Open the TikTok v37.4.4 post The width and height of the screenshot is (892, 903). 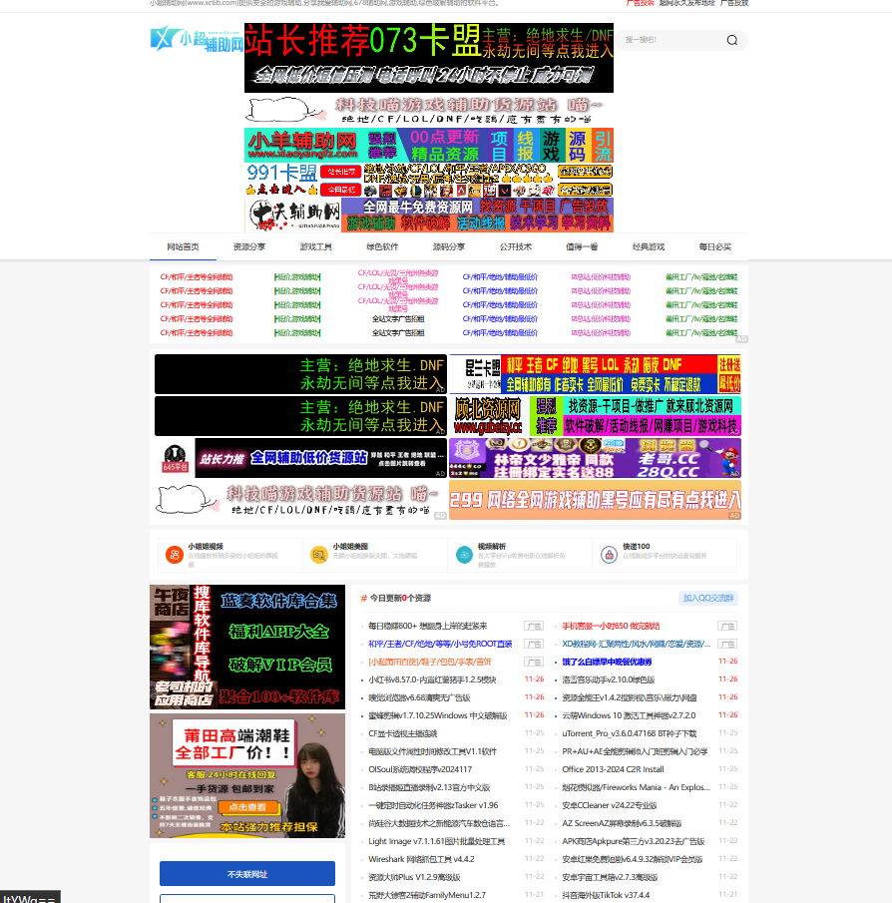point(606,895)
